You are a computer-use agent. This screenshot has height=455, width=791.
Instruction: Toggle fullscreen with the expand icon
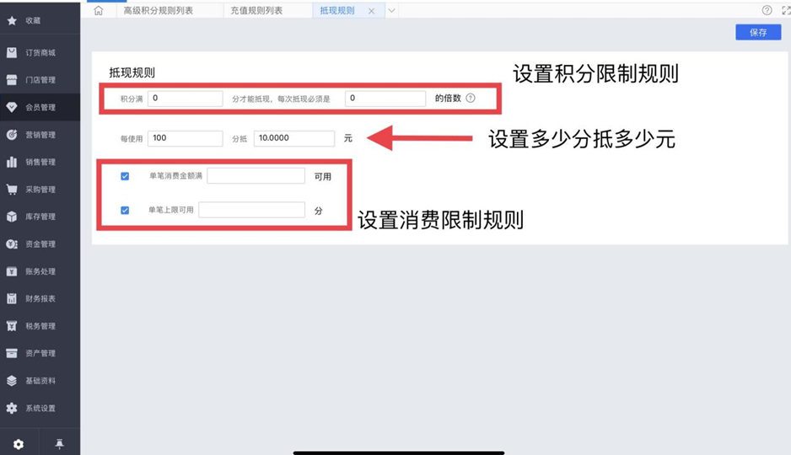[x=784, y=11]
